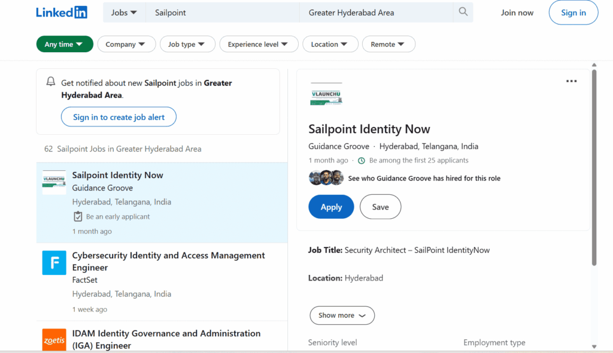The image size is (613, 353).
Task: Expand the Any time filter
Action: 65,44
